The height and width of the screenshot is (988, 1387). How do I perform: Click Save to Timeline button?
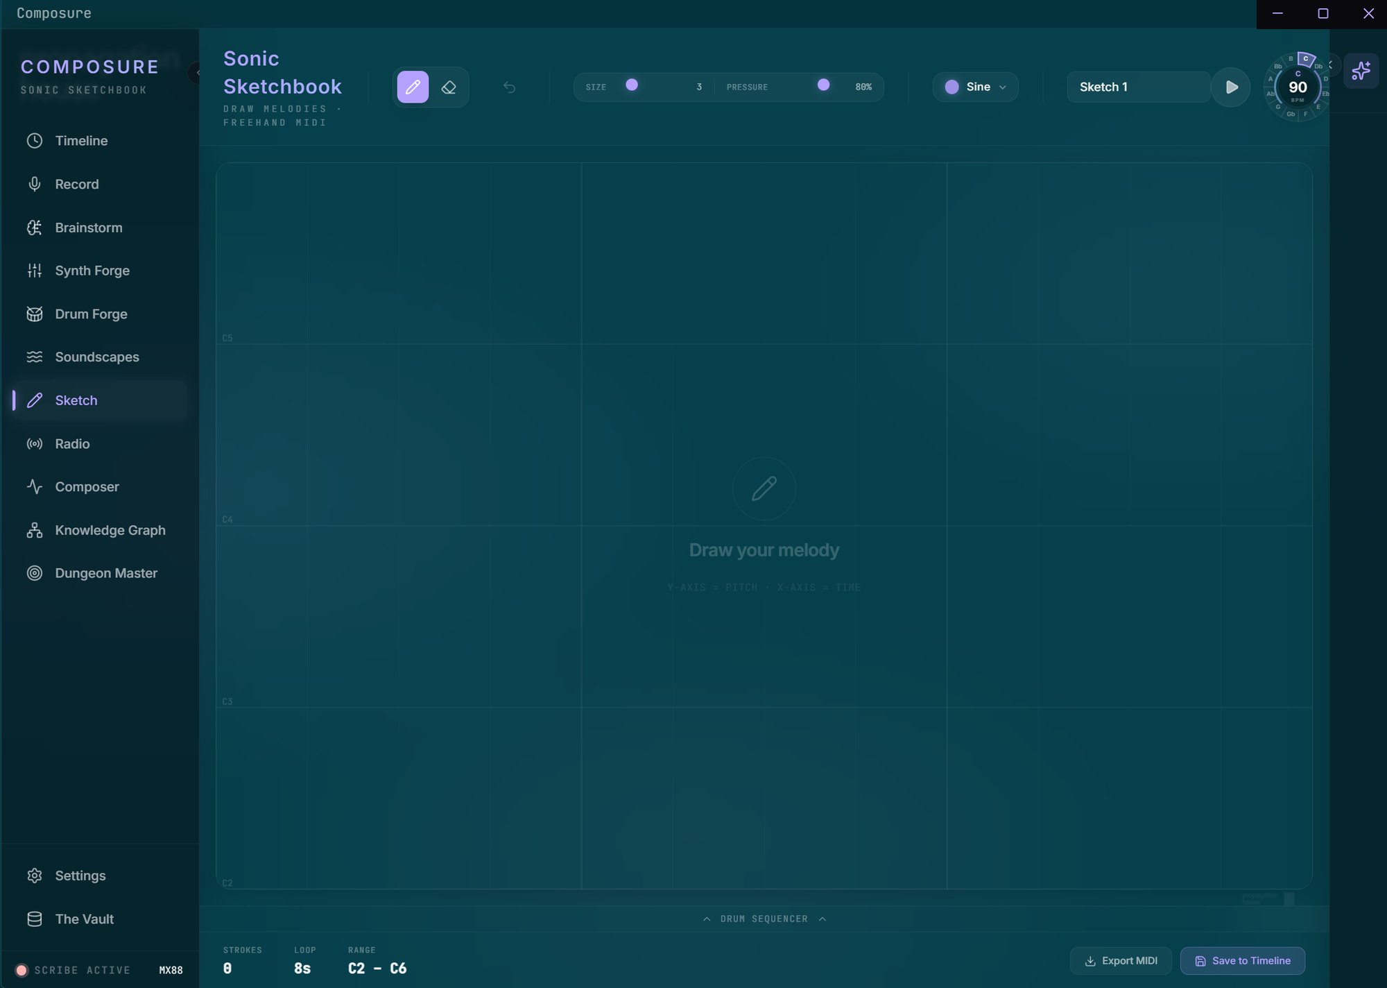click(1243, 961)
